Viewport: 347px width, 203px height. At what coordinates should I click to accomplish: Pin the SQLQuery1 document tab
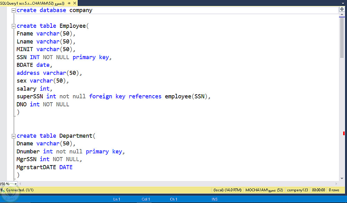(69, 3)
